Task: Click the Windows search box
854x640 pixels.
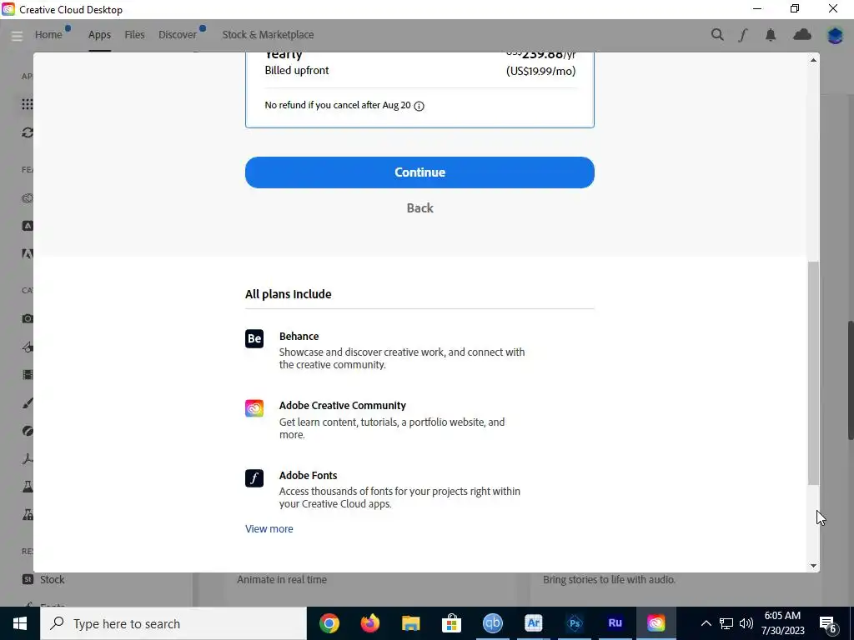Action: click(x=173, y=623)
